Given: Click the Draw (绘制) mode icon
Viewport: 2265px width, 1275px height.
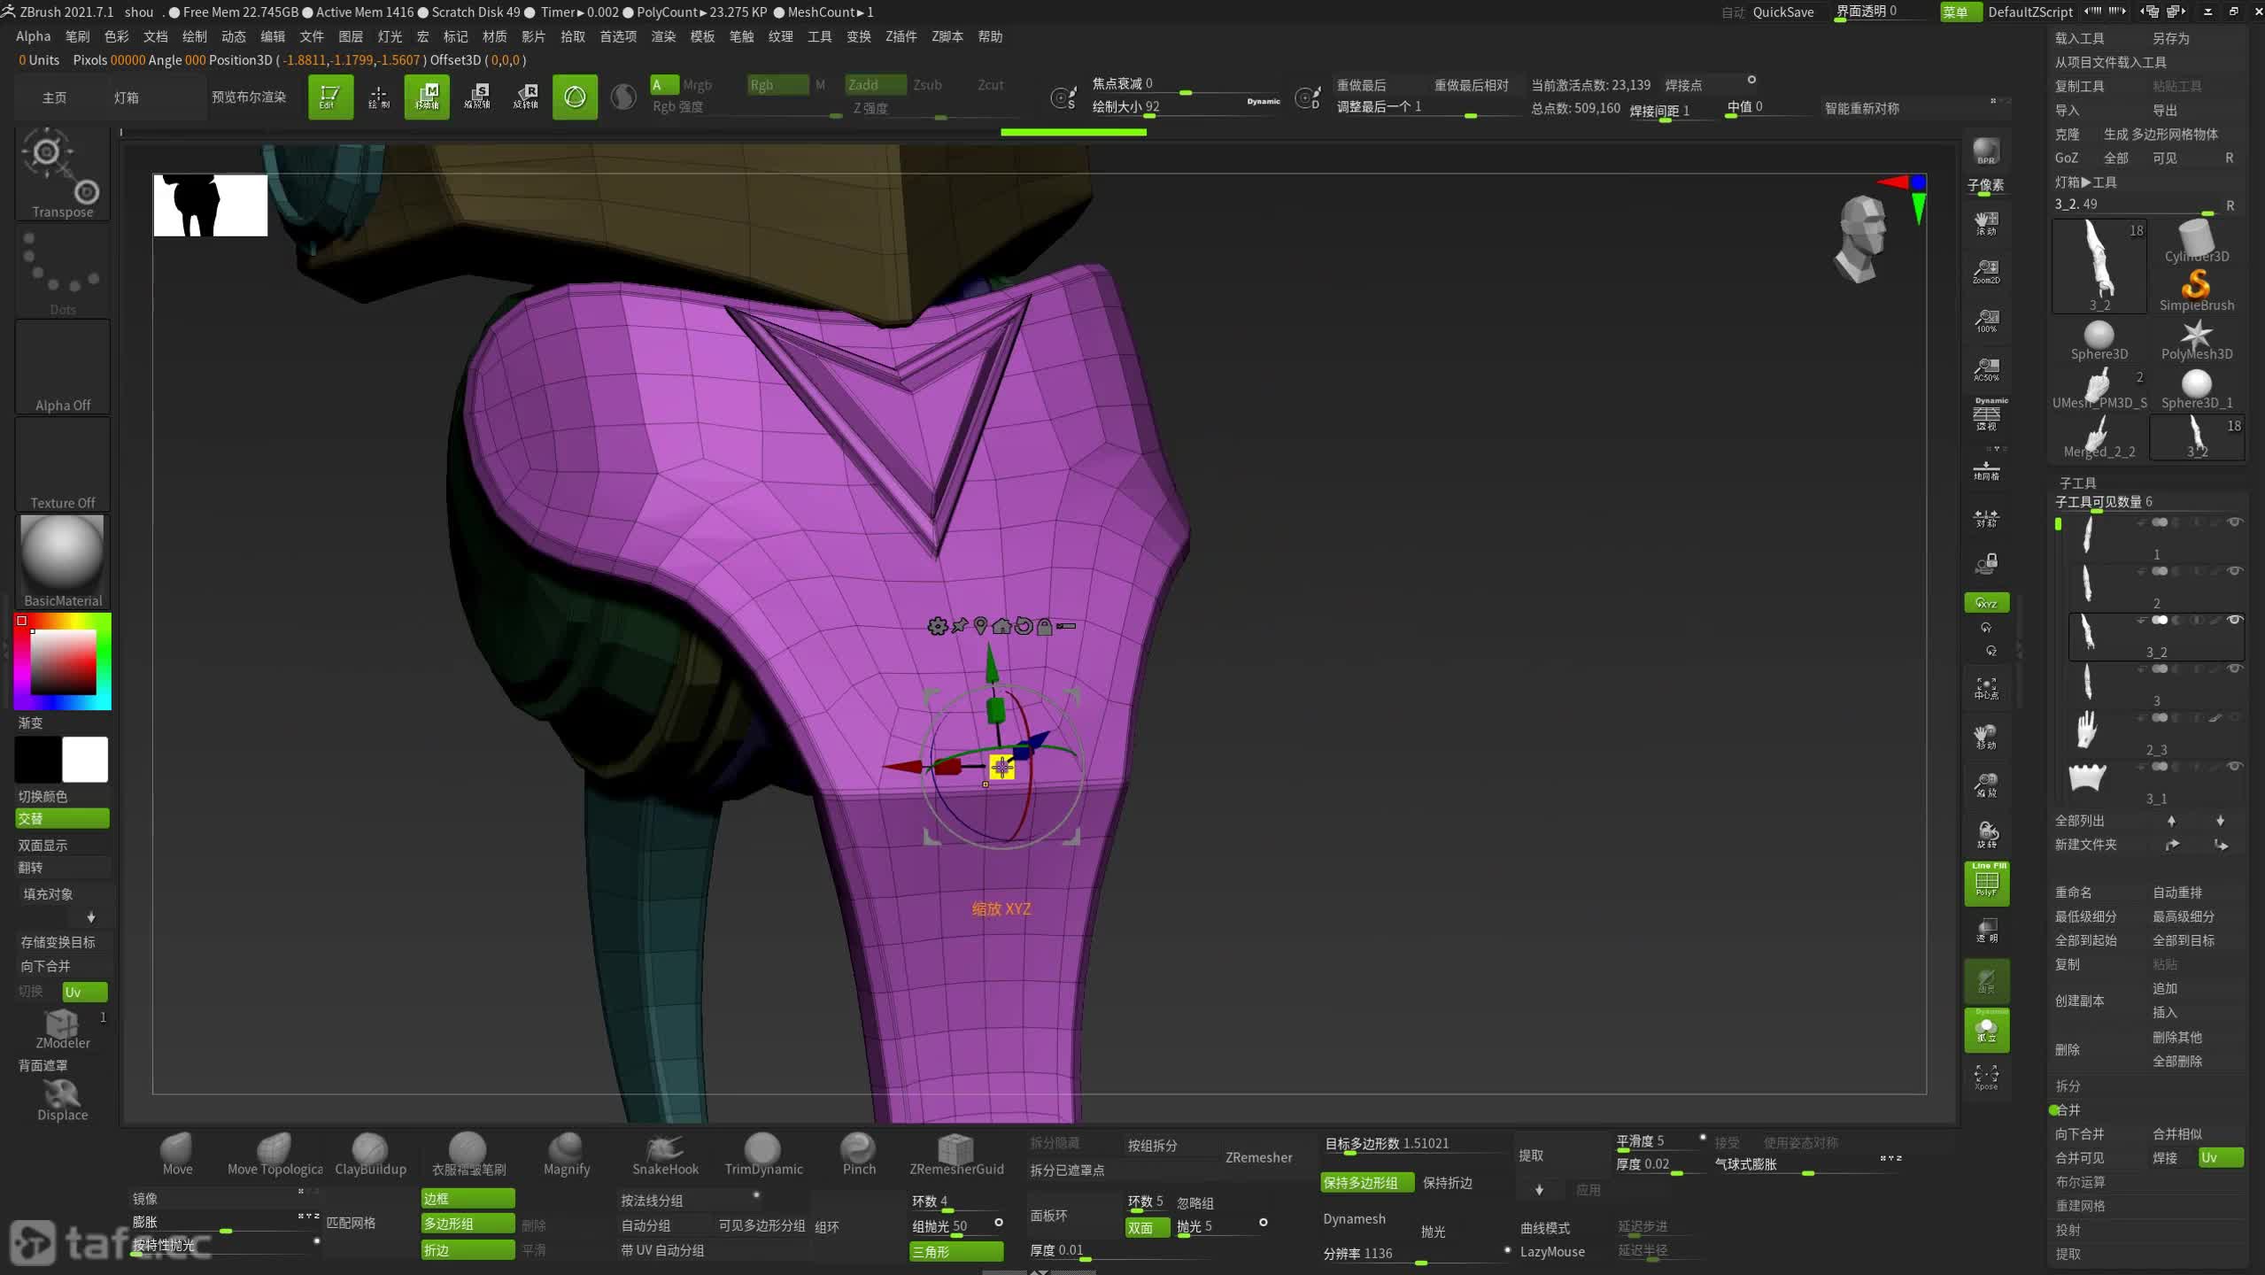Looking at the screenshot, I should tap(378, 97).
